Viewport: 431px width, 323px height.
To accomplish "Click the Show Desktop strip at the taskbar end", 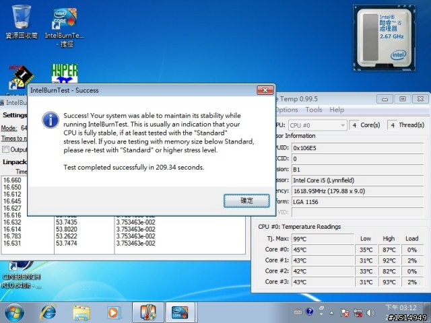I will [427, 312].
